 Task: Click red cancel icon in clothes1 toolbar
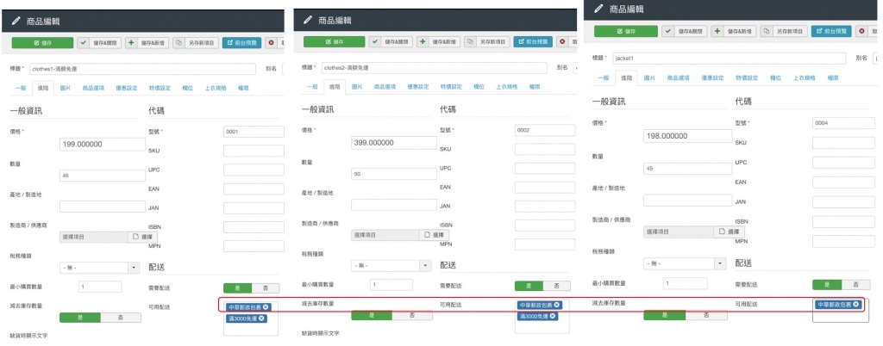[272, 41]
